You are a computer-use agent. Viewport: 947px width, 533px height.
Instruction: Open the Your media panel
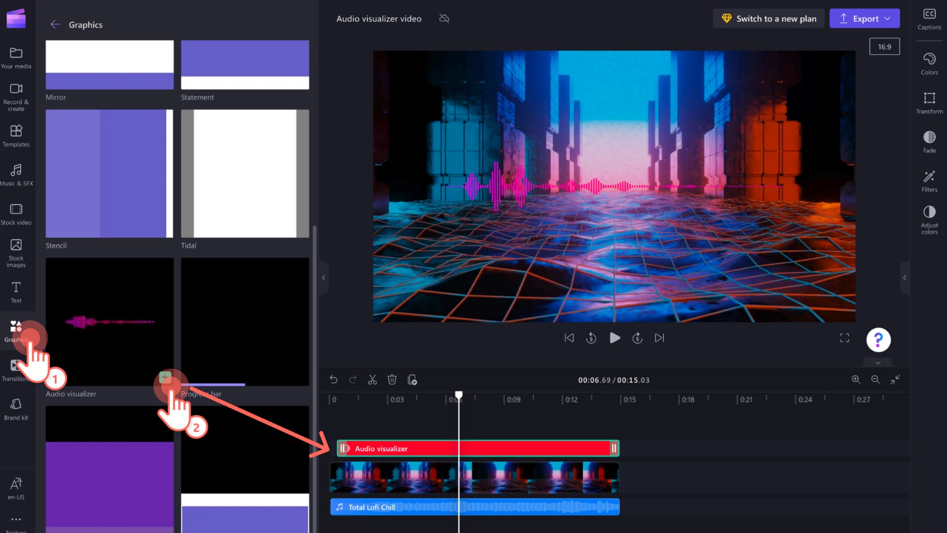tap(16, 58)
